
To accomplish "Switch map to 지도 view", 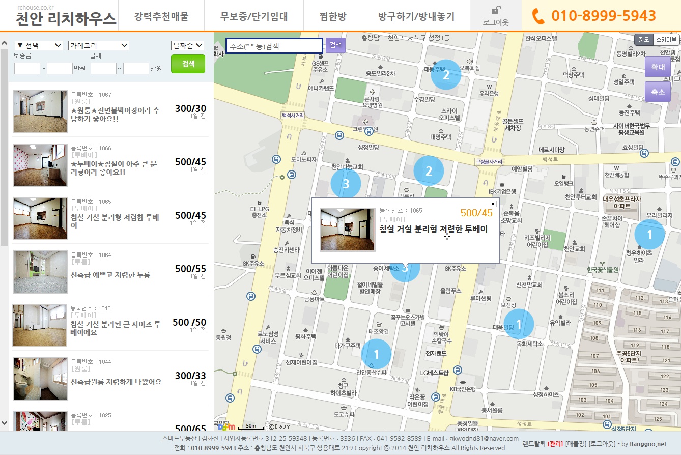I will point(644,40).
